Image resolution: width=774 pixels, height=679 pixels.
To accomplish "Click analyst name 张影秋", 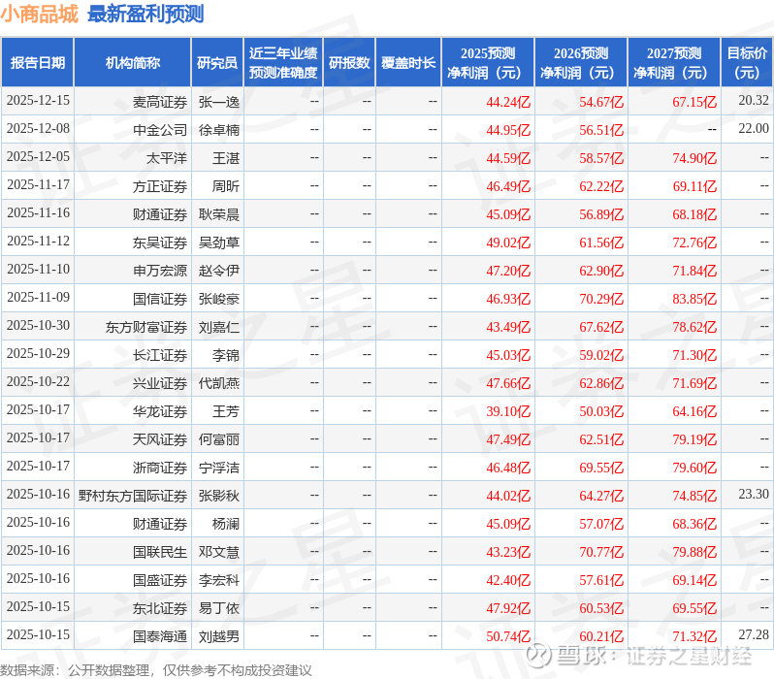I will 219,497.
